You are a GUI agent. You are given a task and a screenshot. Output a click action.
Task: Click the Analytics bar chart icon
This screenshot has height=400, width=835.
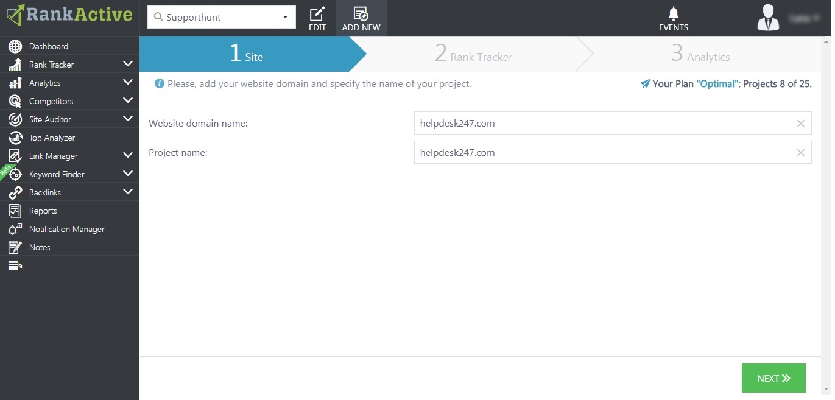click(15, 83)
